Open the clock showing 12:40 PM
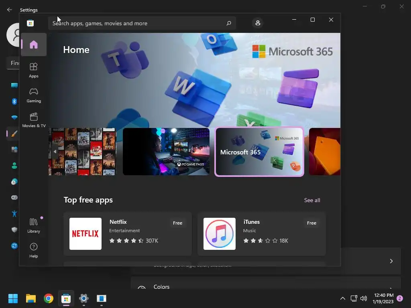The width and height of the screenshot is (411, 308). click(x=383, y=298)
